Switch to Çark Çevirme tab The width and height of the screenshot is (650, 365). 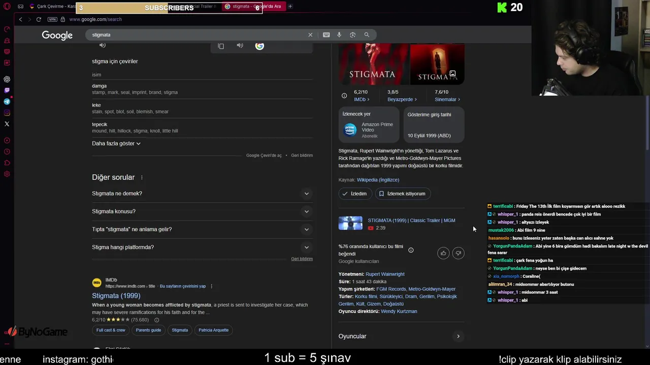click(53, 7)
